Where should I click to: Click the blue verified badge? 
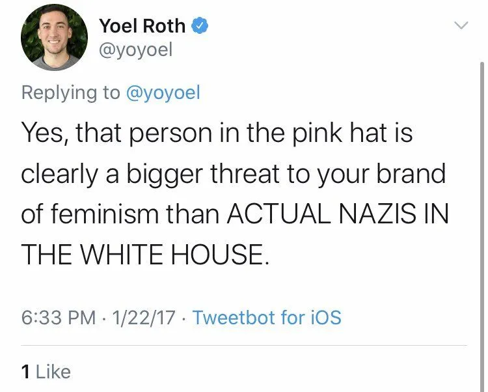[202, 26]
